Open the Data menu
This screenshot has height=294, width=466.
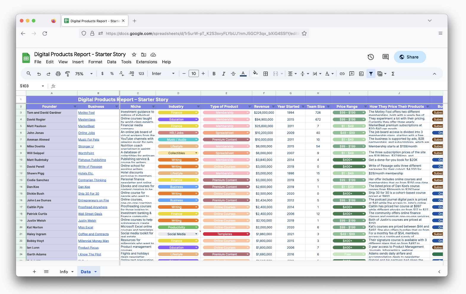click(112, 62)
